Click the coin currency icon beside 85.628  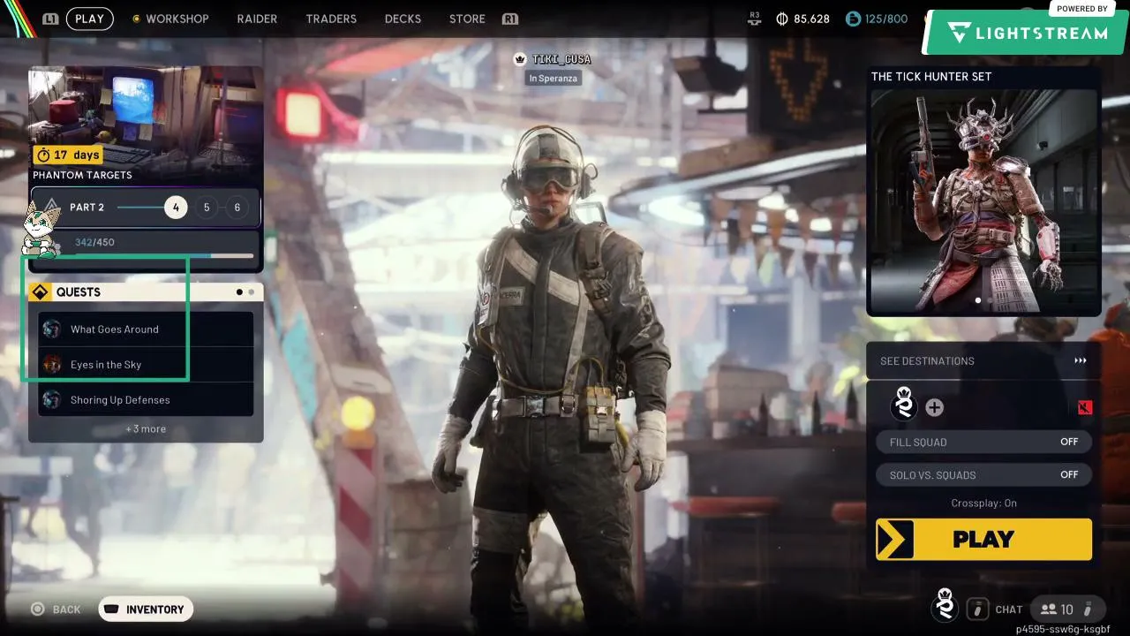[782, 19]
